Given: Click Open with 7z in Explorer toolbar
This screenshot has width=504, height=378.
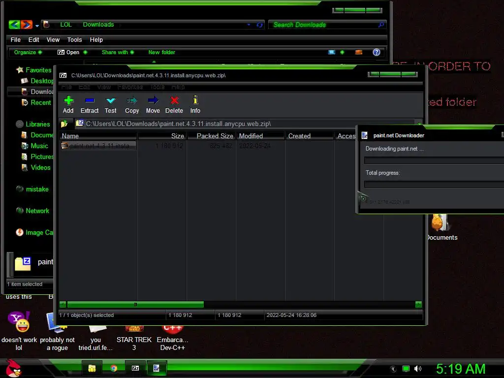Looking at the screenshot, I should coord(68,52).
